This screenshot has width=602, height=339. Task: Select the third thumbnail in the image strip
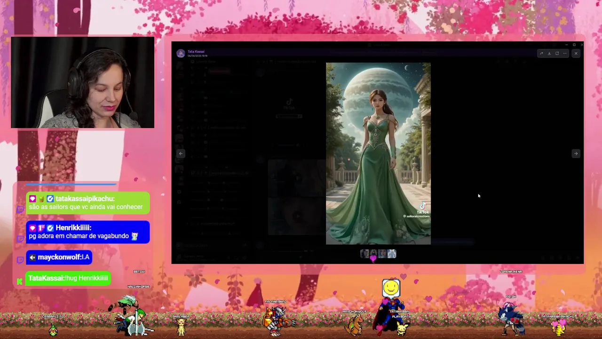click(382, 254)
